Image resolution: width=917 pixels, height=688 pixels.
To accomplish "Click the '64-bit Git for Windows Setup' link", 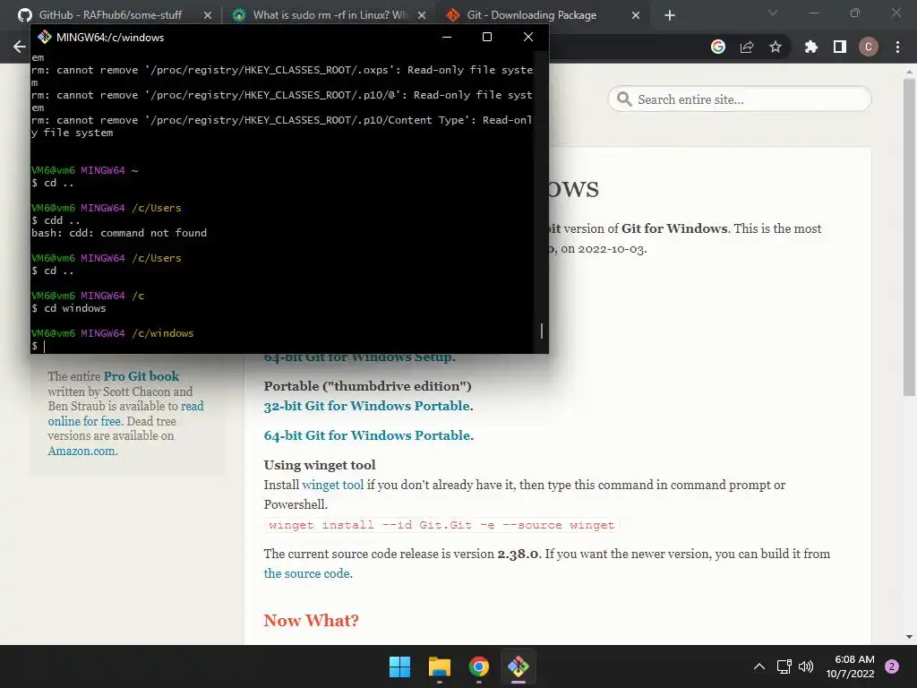I will tap(359, 357).
